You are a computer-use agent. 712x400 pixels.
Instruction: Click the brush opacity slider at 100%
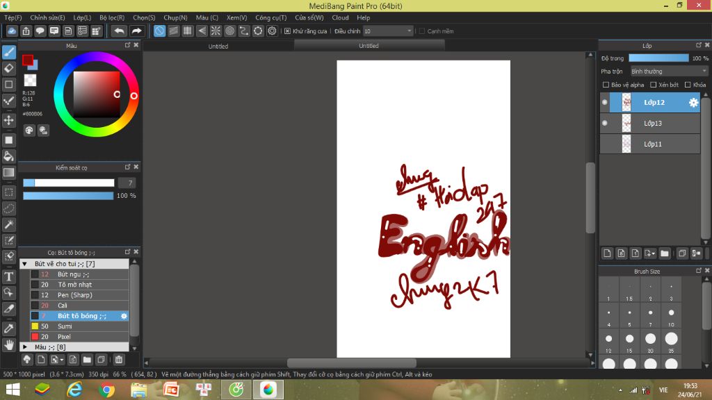(68, 195)
